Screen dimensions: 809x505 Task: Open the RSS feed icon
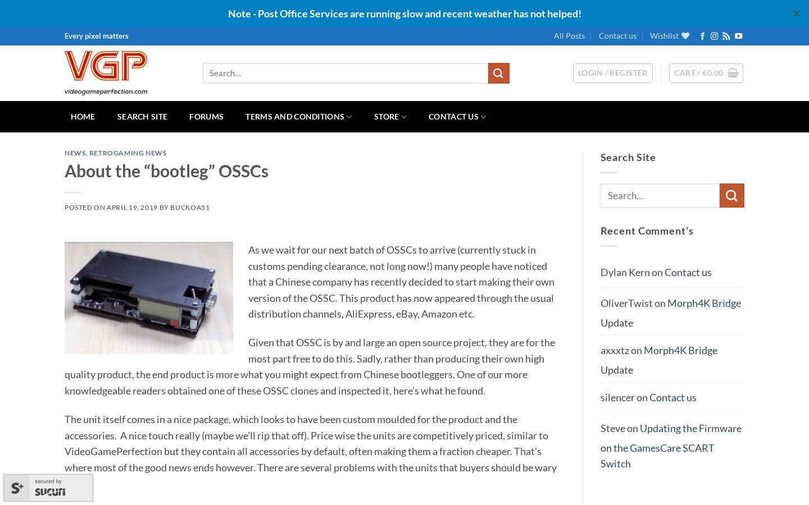coord(726,36)
